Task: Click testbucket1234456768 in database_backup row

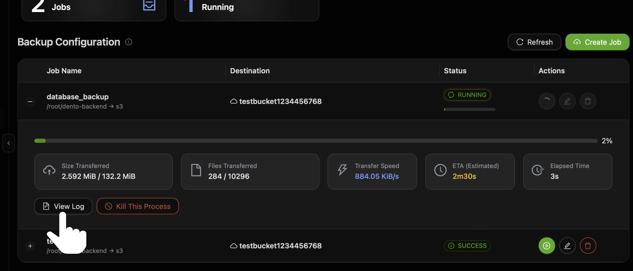Action: click(280, 101)
